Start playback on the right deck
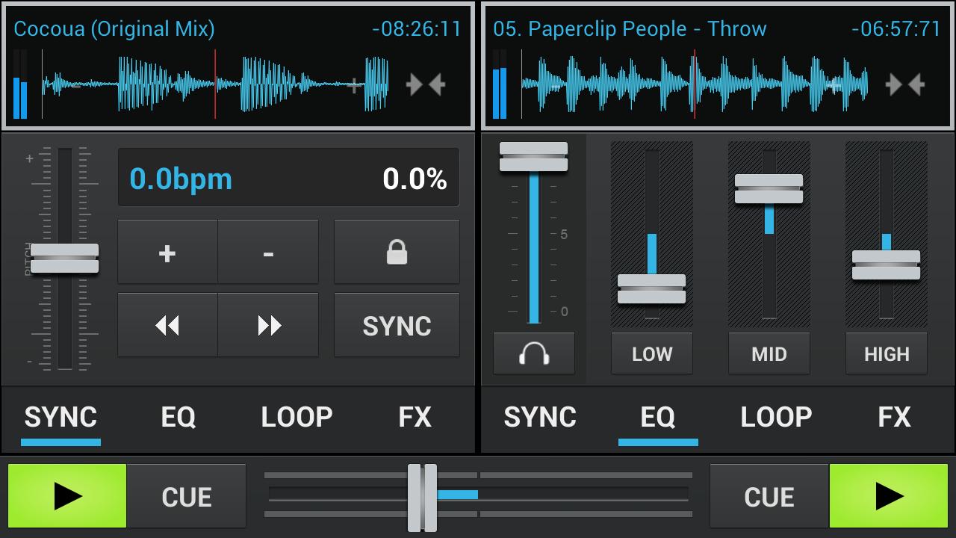 pos(889,496)
